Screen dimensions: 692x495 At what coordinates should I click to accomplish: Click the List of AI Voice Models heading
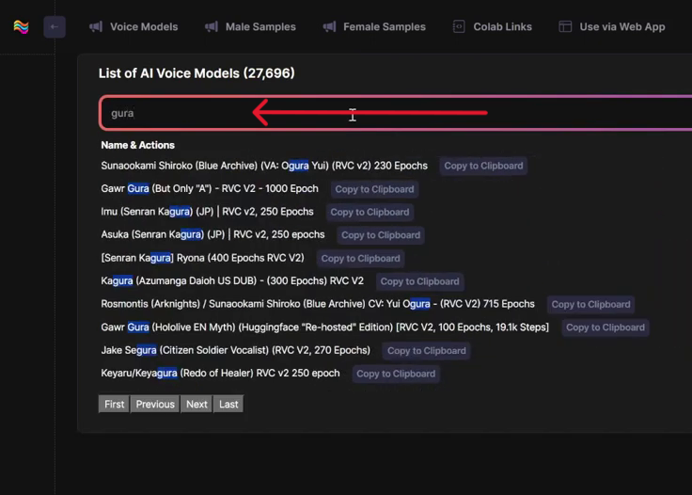pyautogui.click(x=197, y=73)
